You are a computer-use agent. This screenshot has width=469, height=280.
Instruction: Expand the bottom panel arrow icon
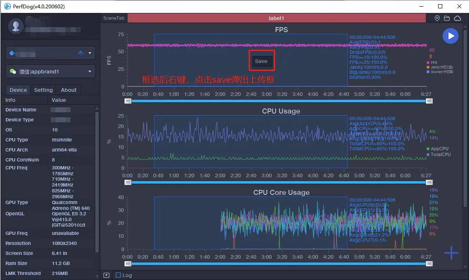[107, 275]
